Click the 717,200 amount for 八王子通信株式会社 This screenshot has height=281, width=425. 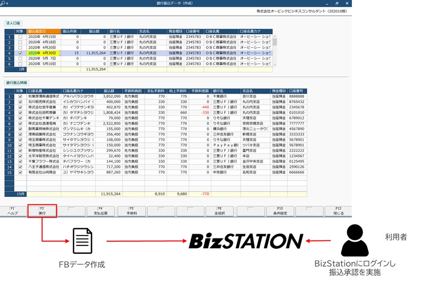click(x=109, y=167)
